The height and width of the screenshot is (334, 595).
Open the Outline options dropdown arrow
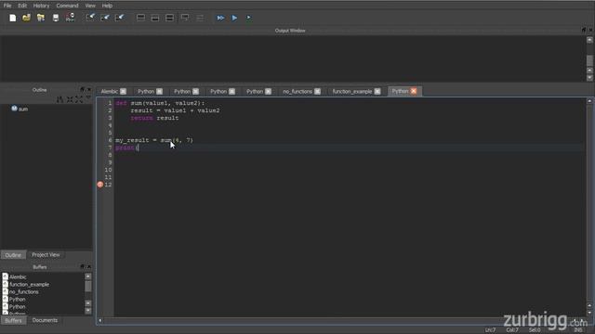[88, 98]
